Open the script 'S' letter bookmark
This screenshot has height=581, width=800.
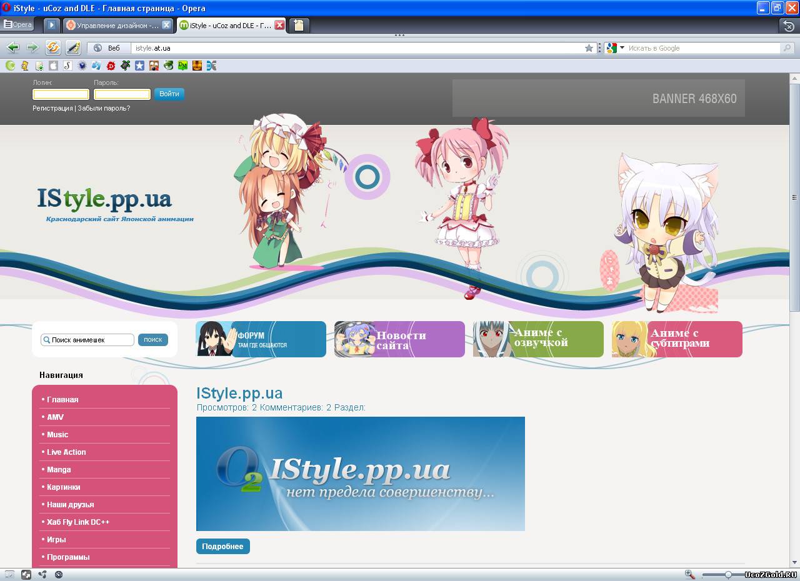67,65
